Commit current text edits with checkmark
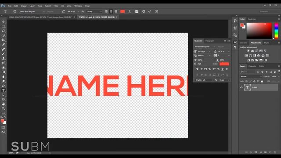281x158 pixels. tap(150, 11)
